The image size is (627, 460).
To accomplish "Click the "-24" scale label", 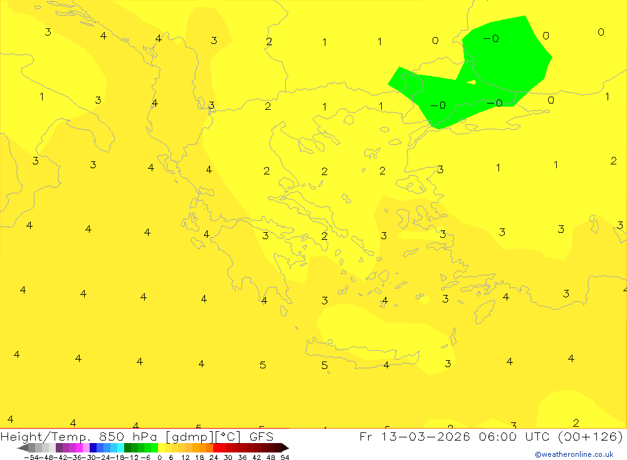I will [x=103, y=457].
